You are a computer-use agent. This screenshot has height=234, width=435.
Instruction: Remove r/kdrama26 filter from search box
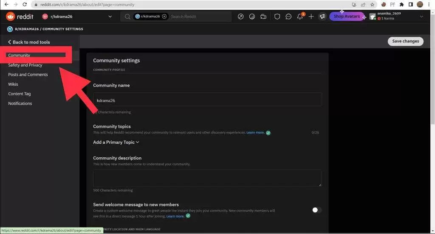[x=164, y=17]
